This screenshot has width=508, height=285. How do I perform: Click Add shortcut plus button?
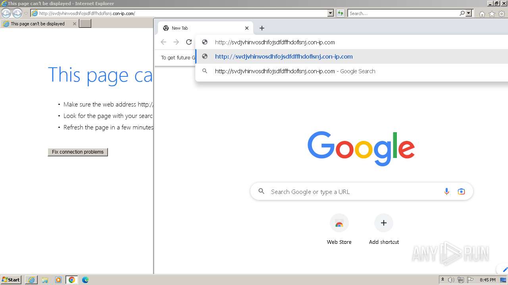[x=384, y=223]
